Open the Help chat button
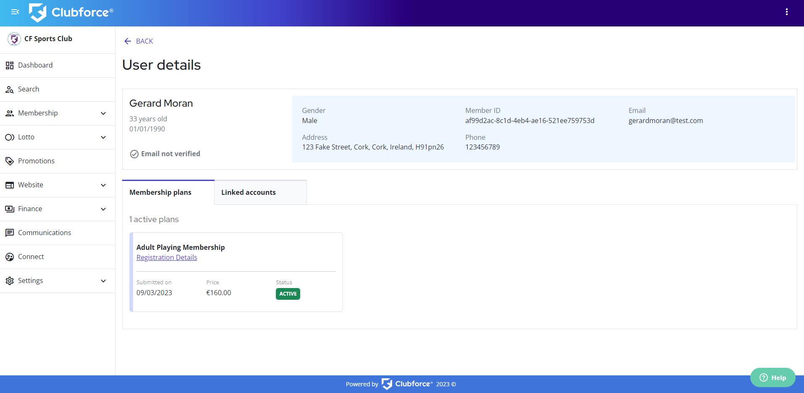Screen dimensions: 804x393 pos(773,377)
